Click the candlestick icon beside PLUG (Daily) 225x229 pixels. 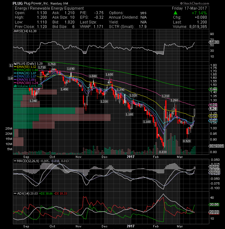15,64
